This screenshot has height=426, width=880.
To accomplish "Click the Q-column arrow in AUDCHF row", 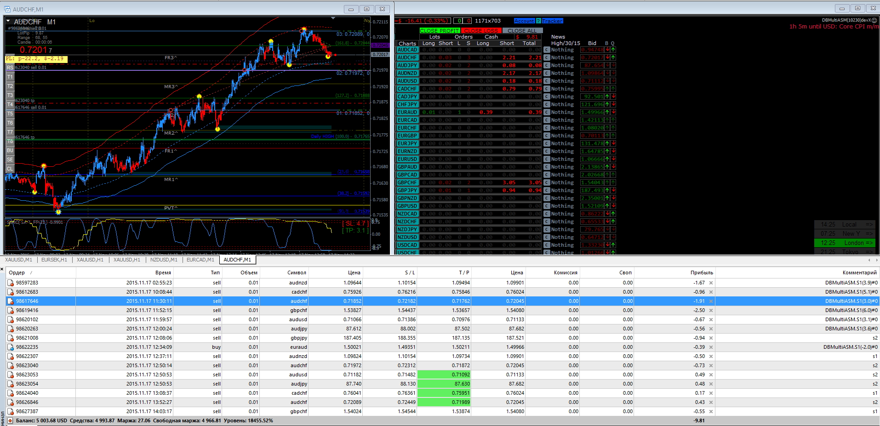I will tap(613, 57).
